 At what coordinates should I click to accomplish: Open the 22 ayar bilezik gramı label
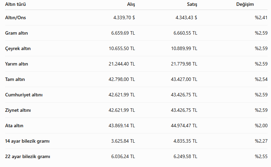[28, 156]
